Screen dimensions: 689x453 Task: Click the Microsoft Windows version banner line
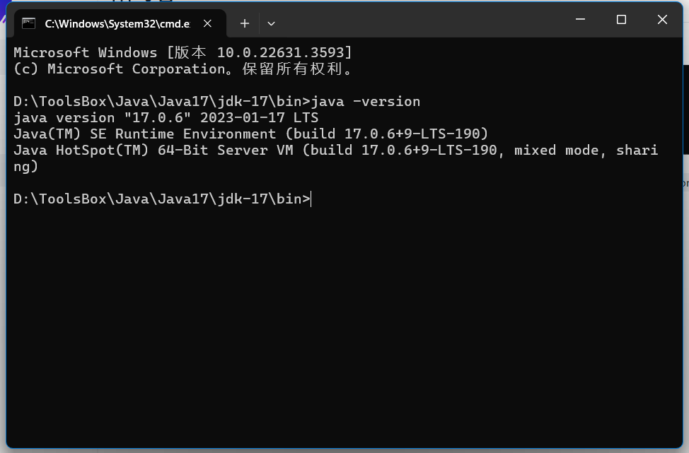pyautogui.click(x=183, y=53)
